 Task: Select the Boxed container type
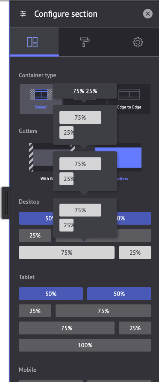(41, 99)
